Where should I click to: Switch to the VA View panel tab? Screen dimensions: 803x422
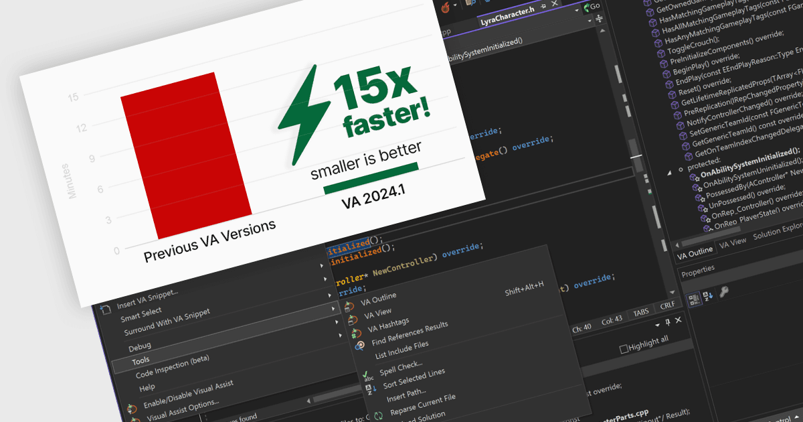[733, 243]
